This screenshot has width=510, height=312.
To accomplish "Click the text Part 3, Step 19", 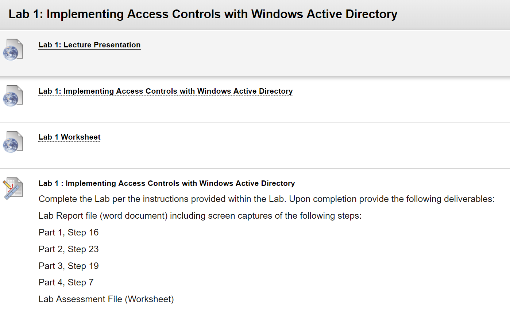I will [69, 266].
